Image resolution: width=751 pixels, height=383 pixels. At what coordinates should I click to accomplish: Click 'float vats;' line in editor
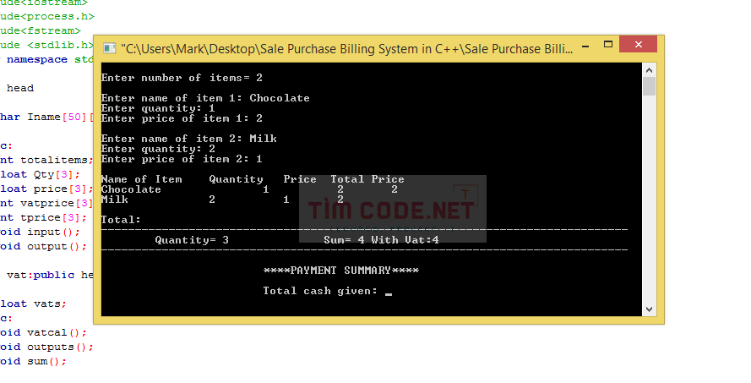pos(34,304)
